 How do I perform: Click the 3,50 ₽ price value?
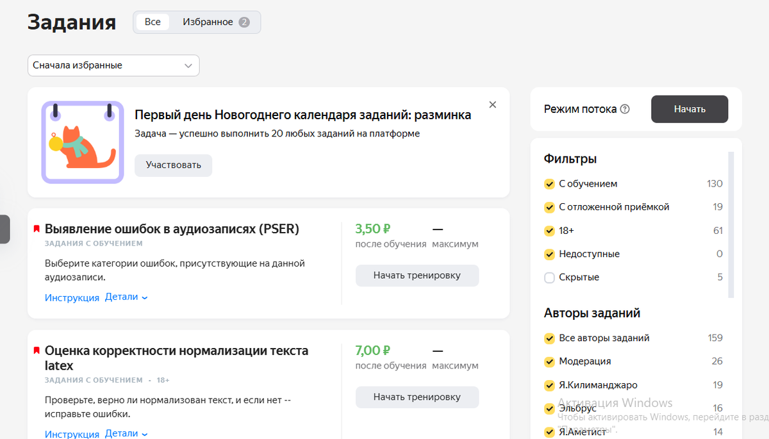tap(373, 229)
